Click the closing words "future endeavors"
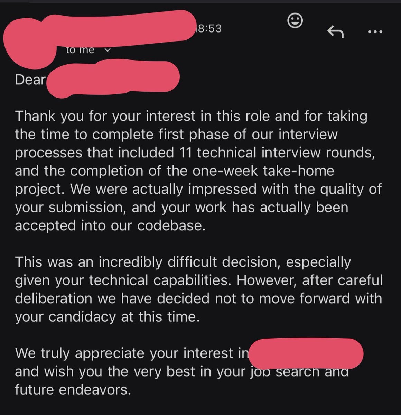Viewport: 401px width, 415px height. click(x=73, y=390)
